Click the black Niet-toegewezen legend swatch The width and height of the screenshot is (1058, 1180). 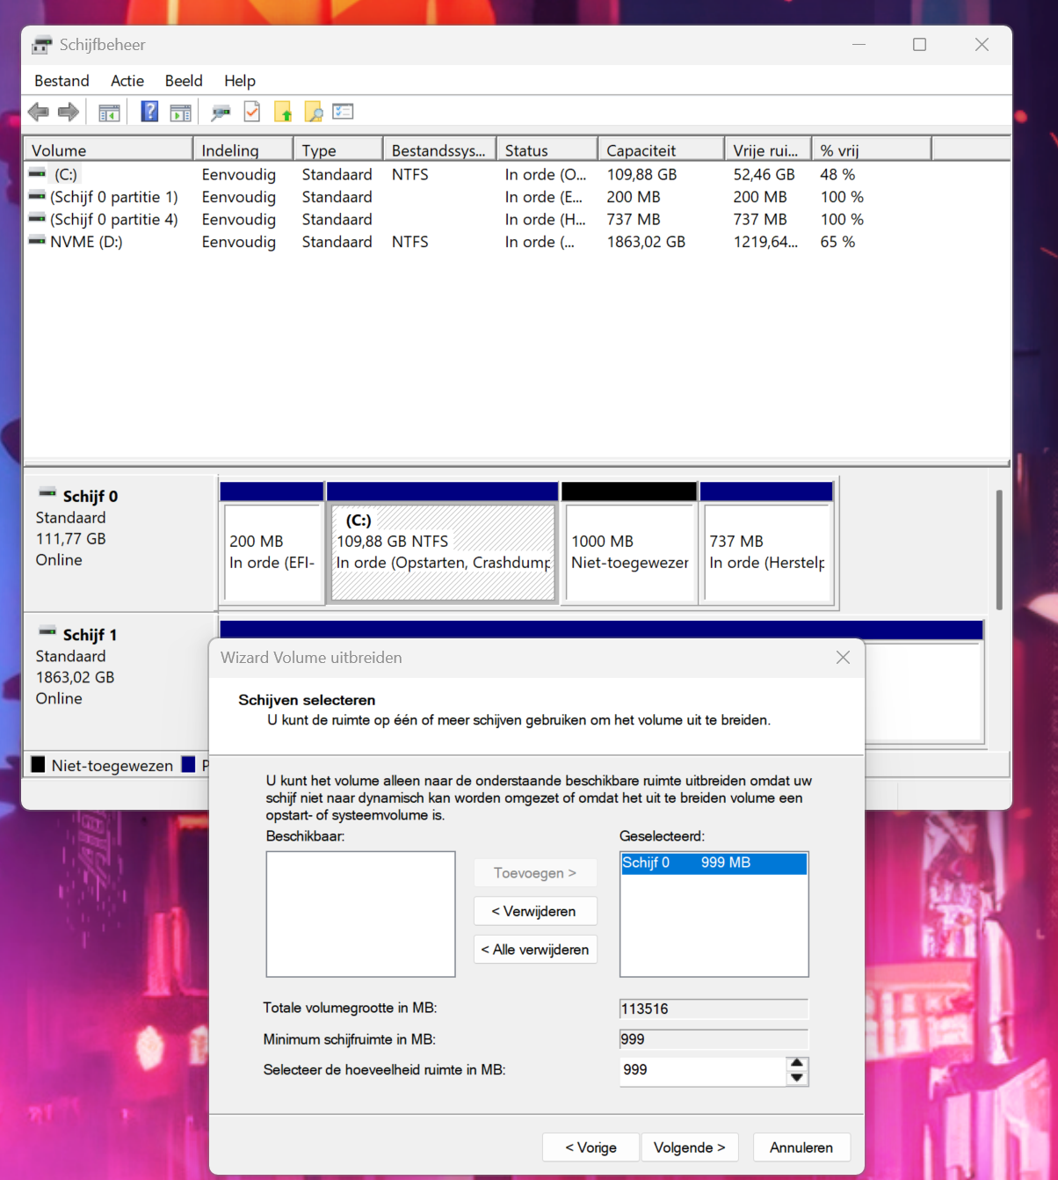(39, 764)
